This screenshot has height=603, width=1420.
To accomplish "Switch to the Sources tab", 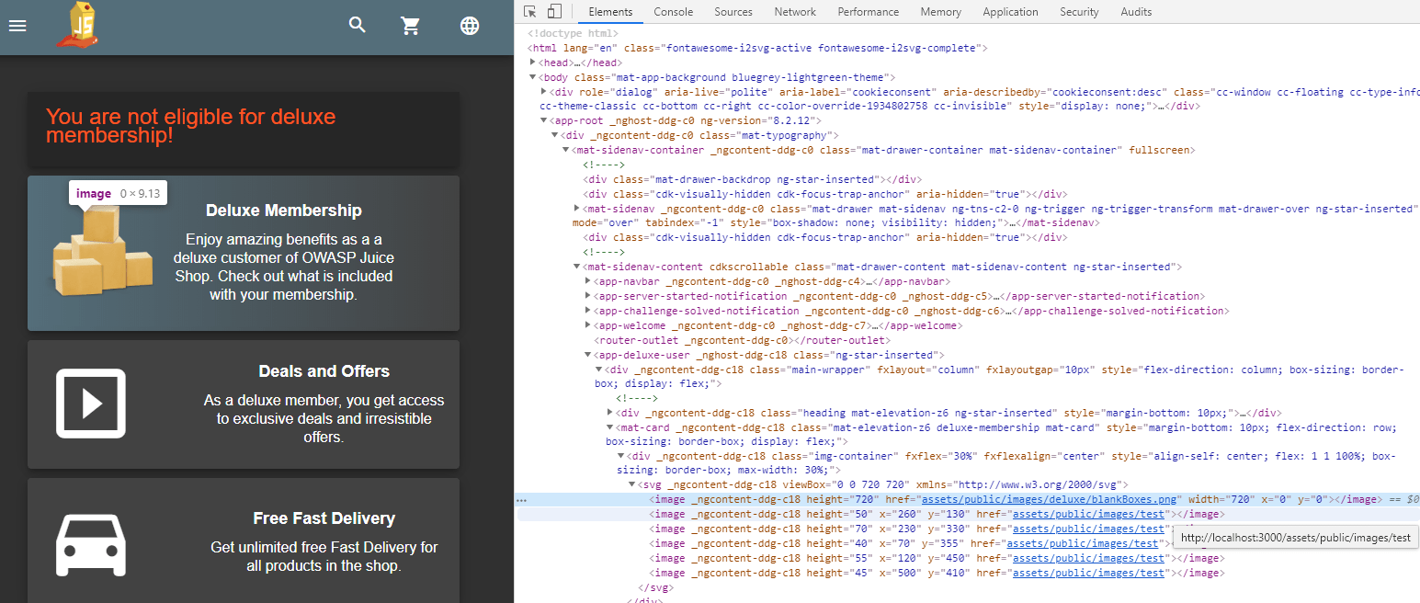I will 733,12.
